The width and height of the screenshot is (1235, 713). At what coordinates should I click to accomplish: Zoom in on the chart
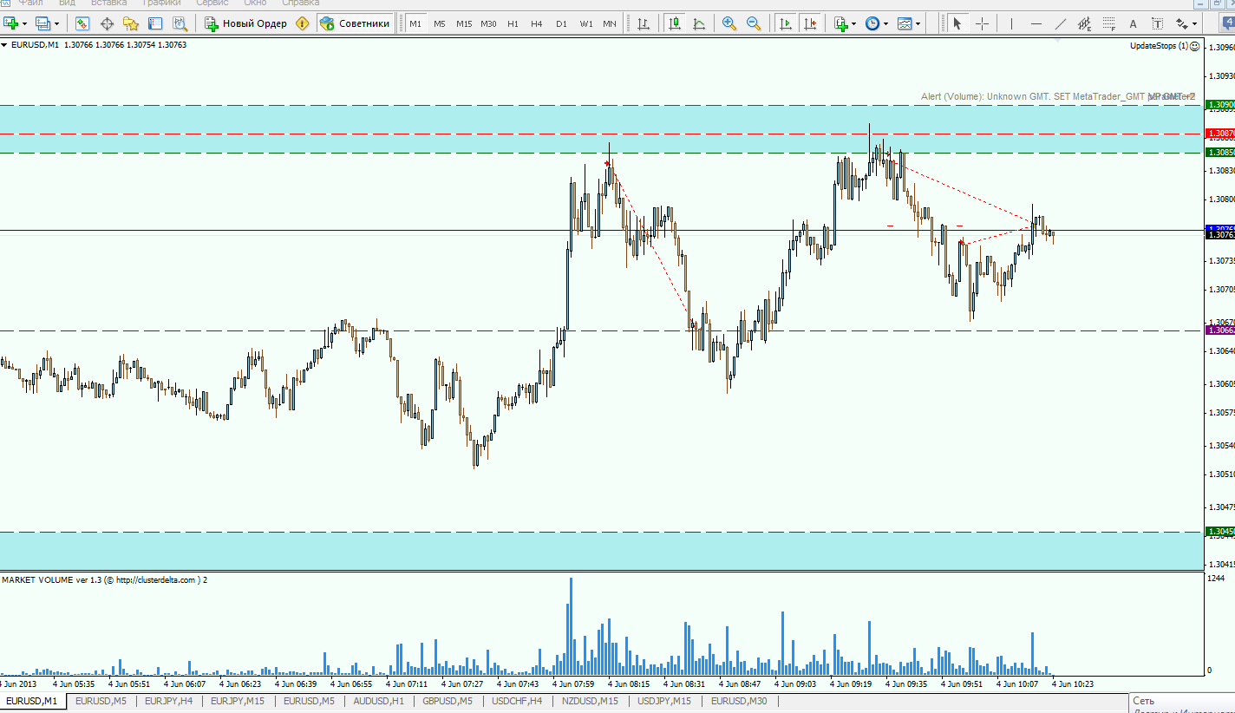coord(729,23)
